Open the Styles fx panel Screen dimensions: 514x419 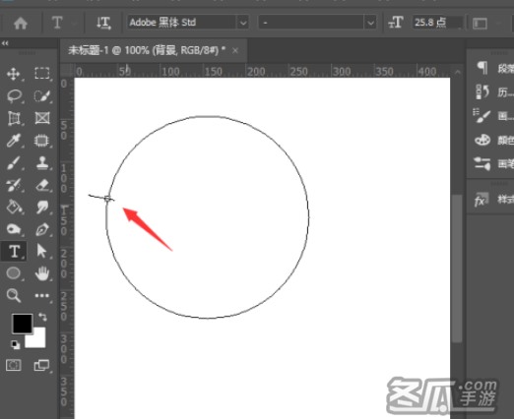481,200
